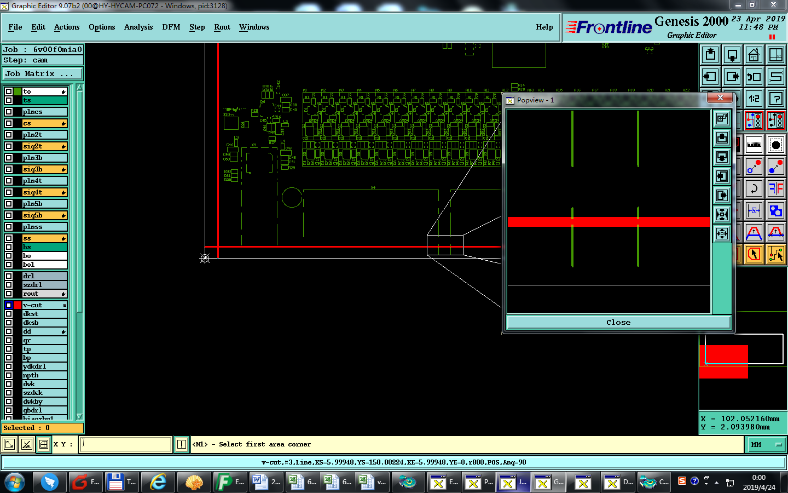Image resolution: width=788 pixels, height=493 pixels.
Task: Open the Rout menu
Action: [222, 27]
